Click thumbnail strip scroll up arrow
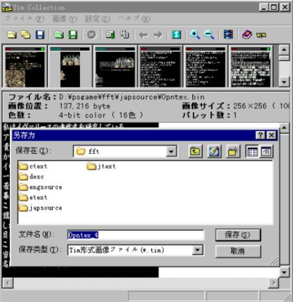This screenshot has height=302, width=293. tap(284, 50)
